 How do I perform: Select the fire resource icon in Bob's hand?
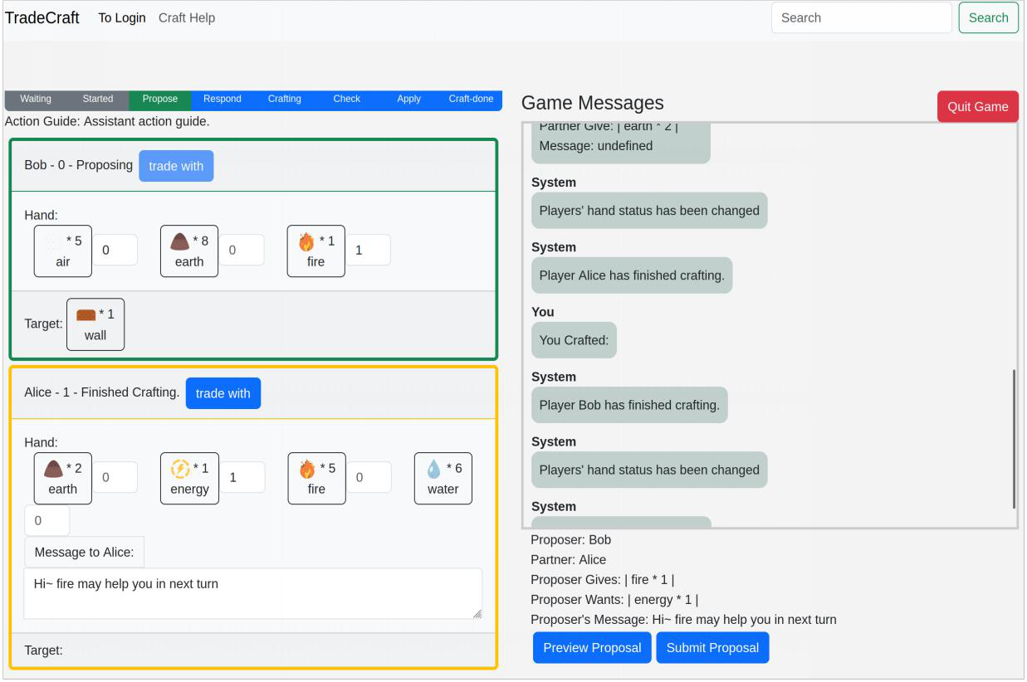point(315,251)
